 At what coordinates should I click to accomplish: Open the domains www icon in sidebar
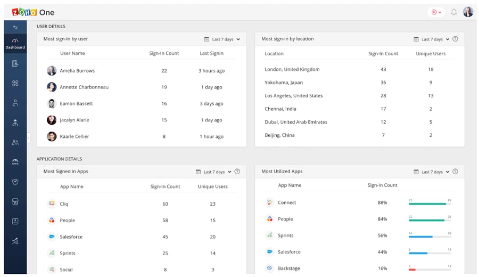pyautogui.click(x=15, y=162)
